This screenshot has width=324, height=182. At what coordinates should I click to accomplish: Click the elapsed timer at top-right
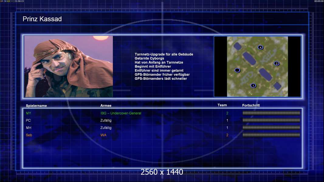tap(319, 1)
